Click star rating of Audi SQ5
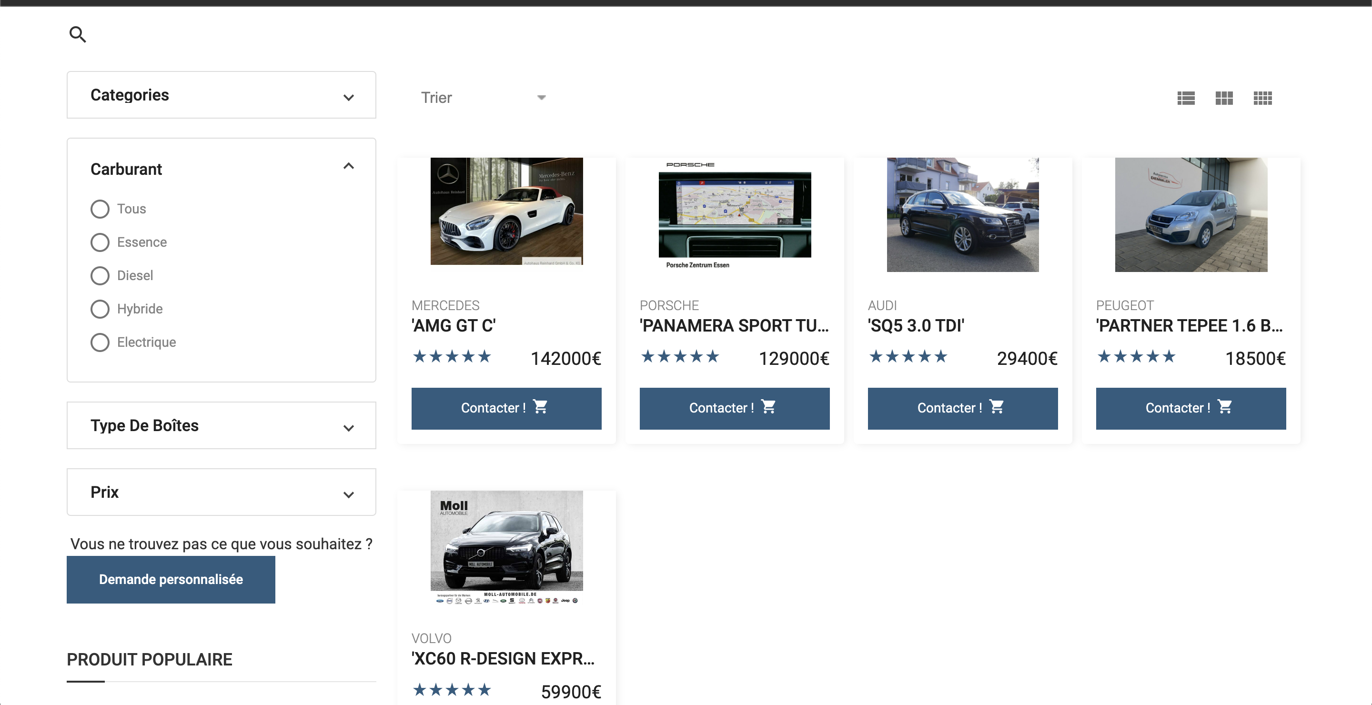This screenshot has height=705, width=1372. click(x=908, y=357)
